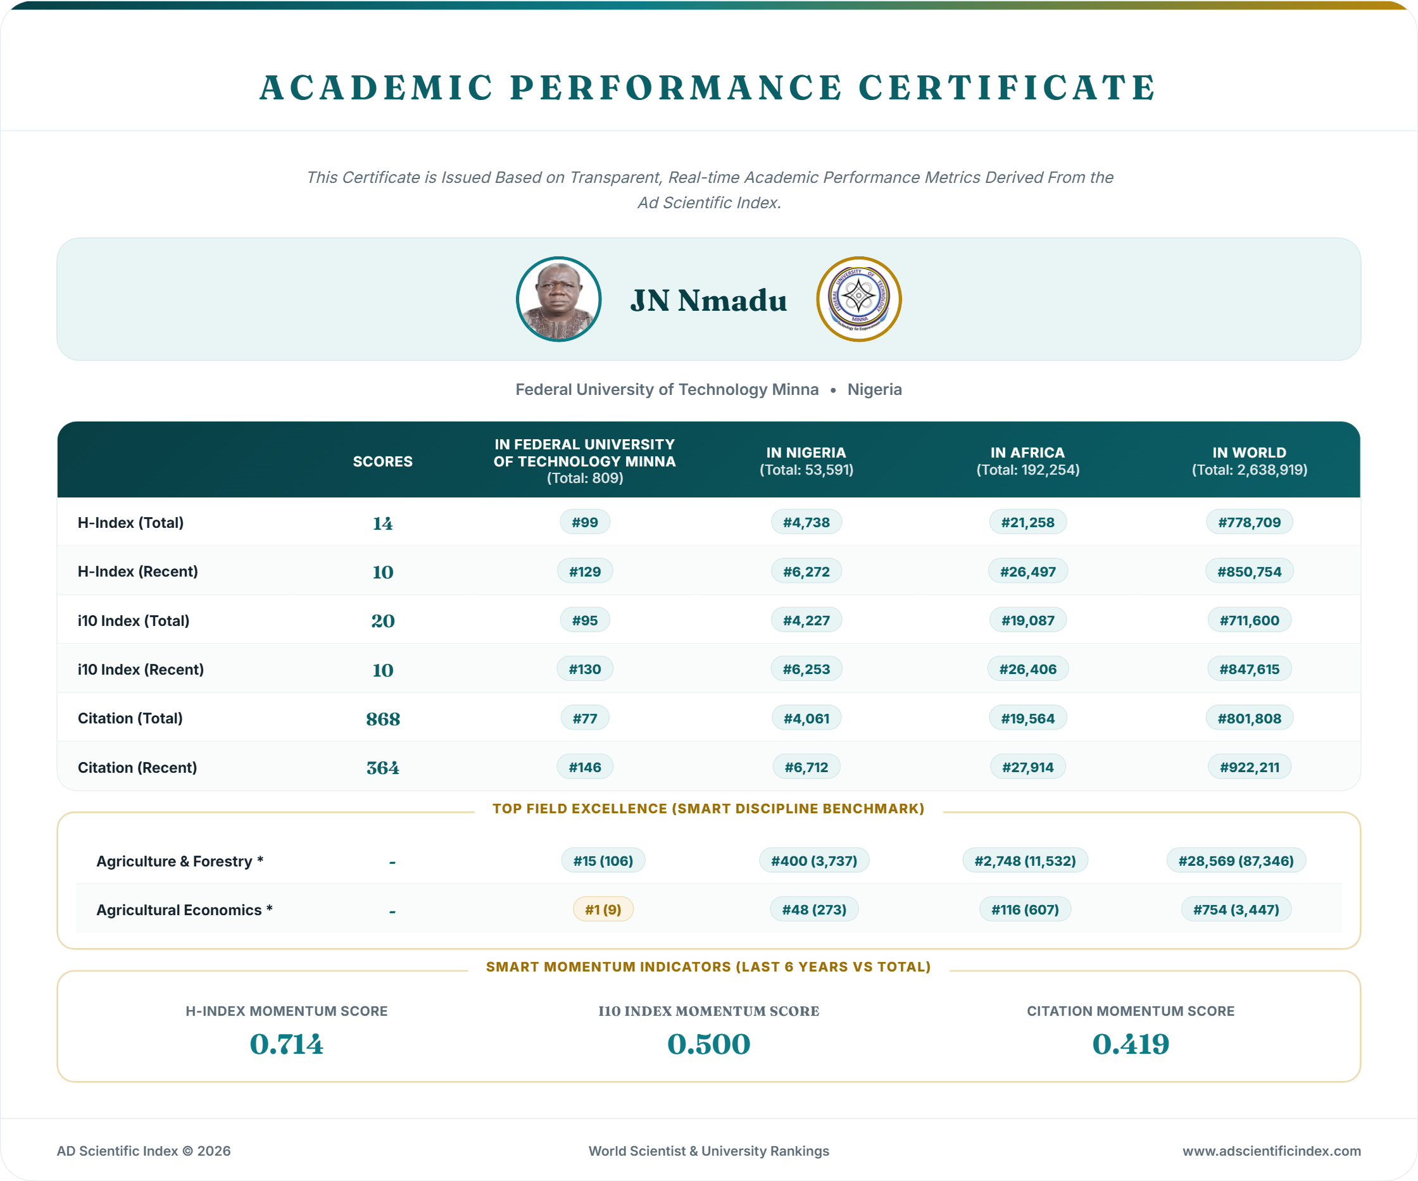Select the #99 H-Index university rank badge
The height and width of the screenshot is (1181, 1418).
585,522
